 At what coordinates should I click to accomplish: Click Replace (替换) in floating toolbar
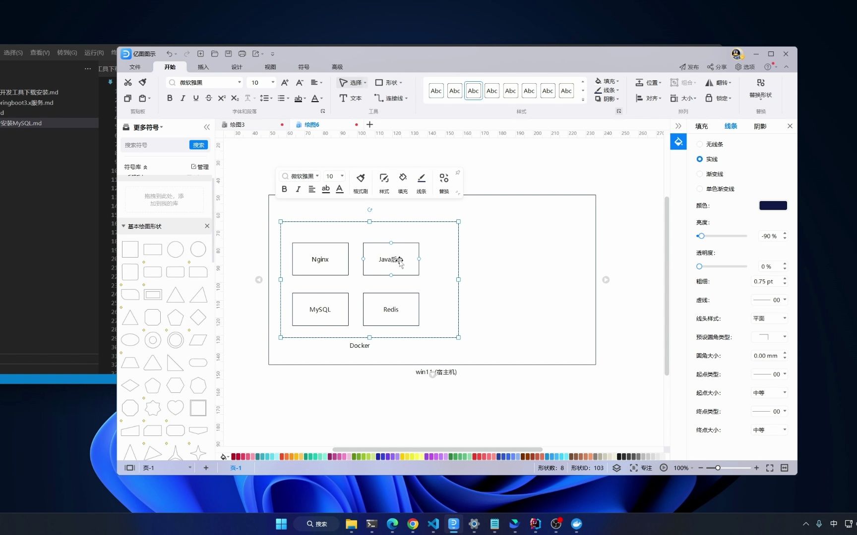click(x=444, y=183)
